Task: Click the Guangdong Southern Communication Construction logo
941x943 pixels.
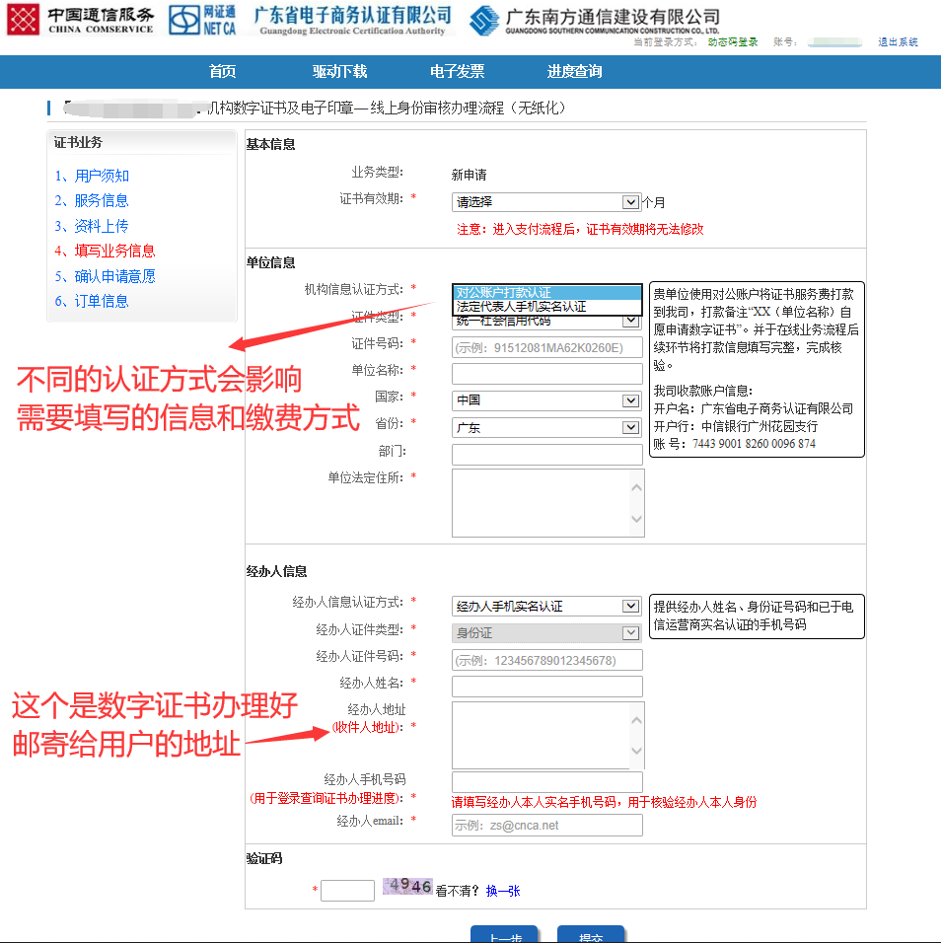Action: pos(595,20)
